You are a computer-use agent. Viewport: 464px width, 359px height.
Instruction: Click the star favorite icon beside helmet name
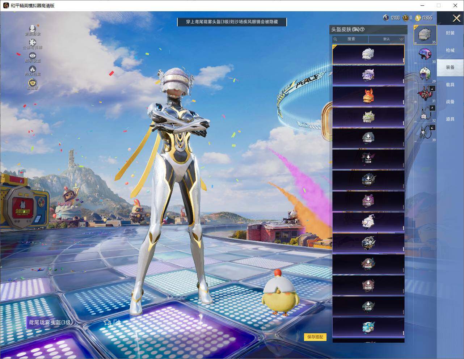(x=107, y=322)
